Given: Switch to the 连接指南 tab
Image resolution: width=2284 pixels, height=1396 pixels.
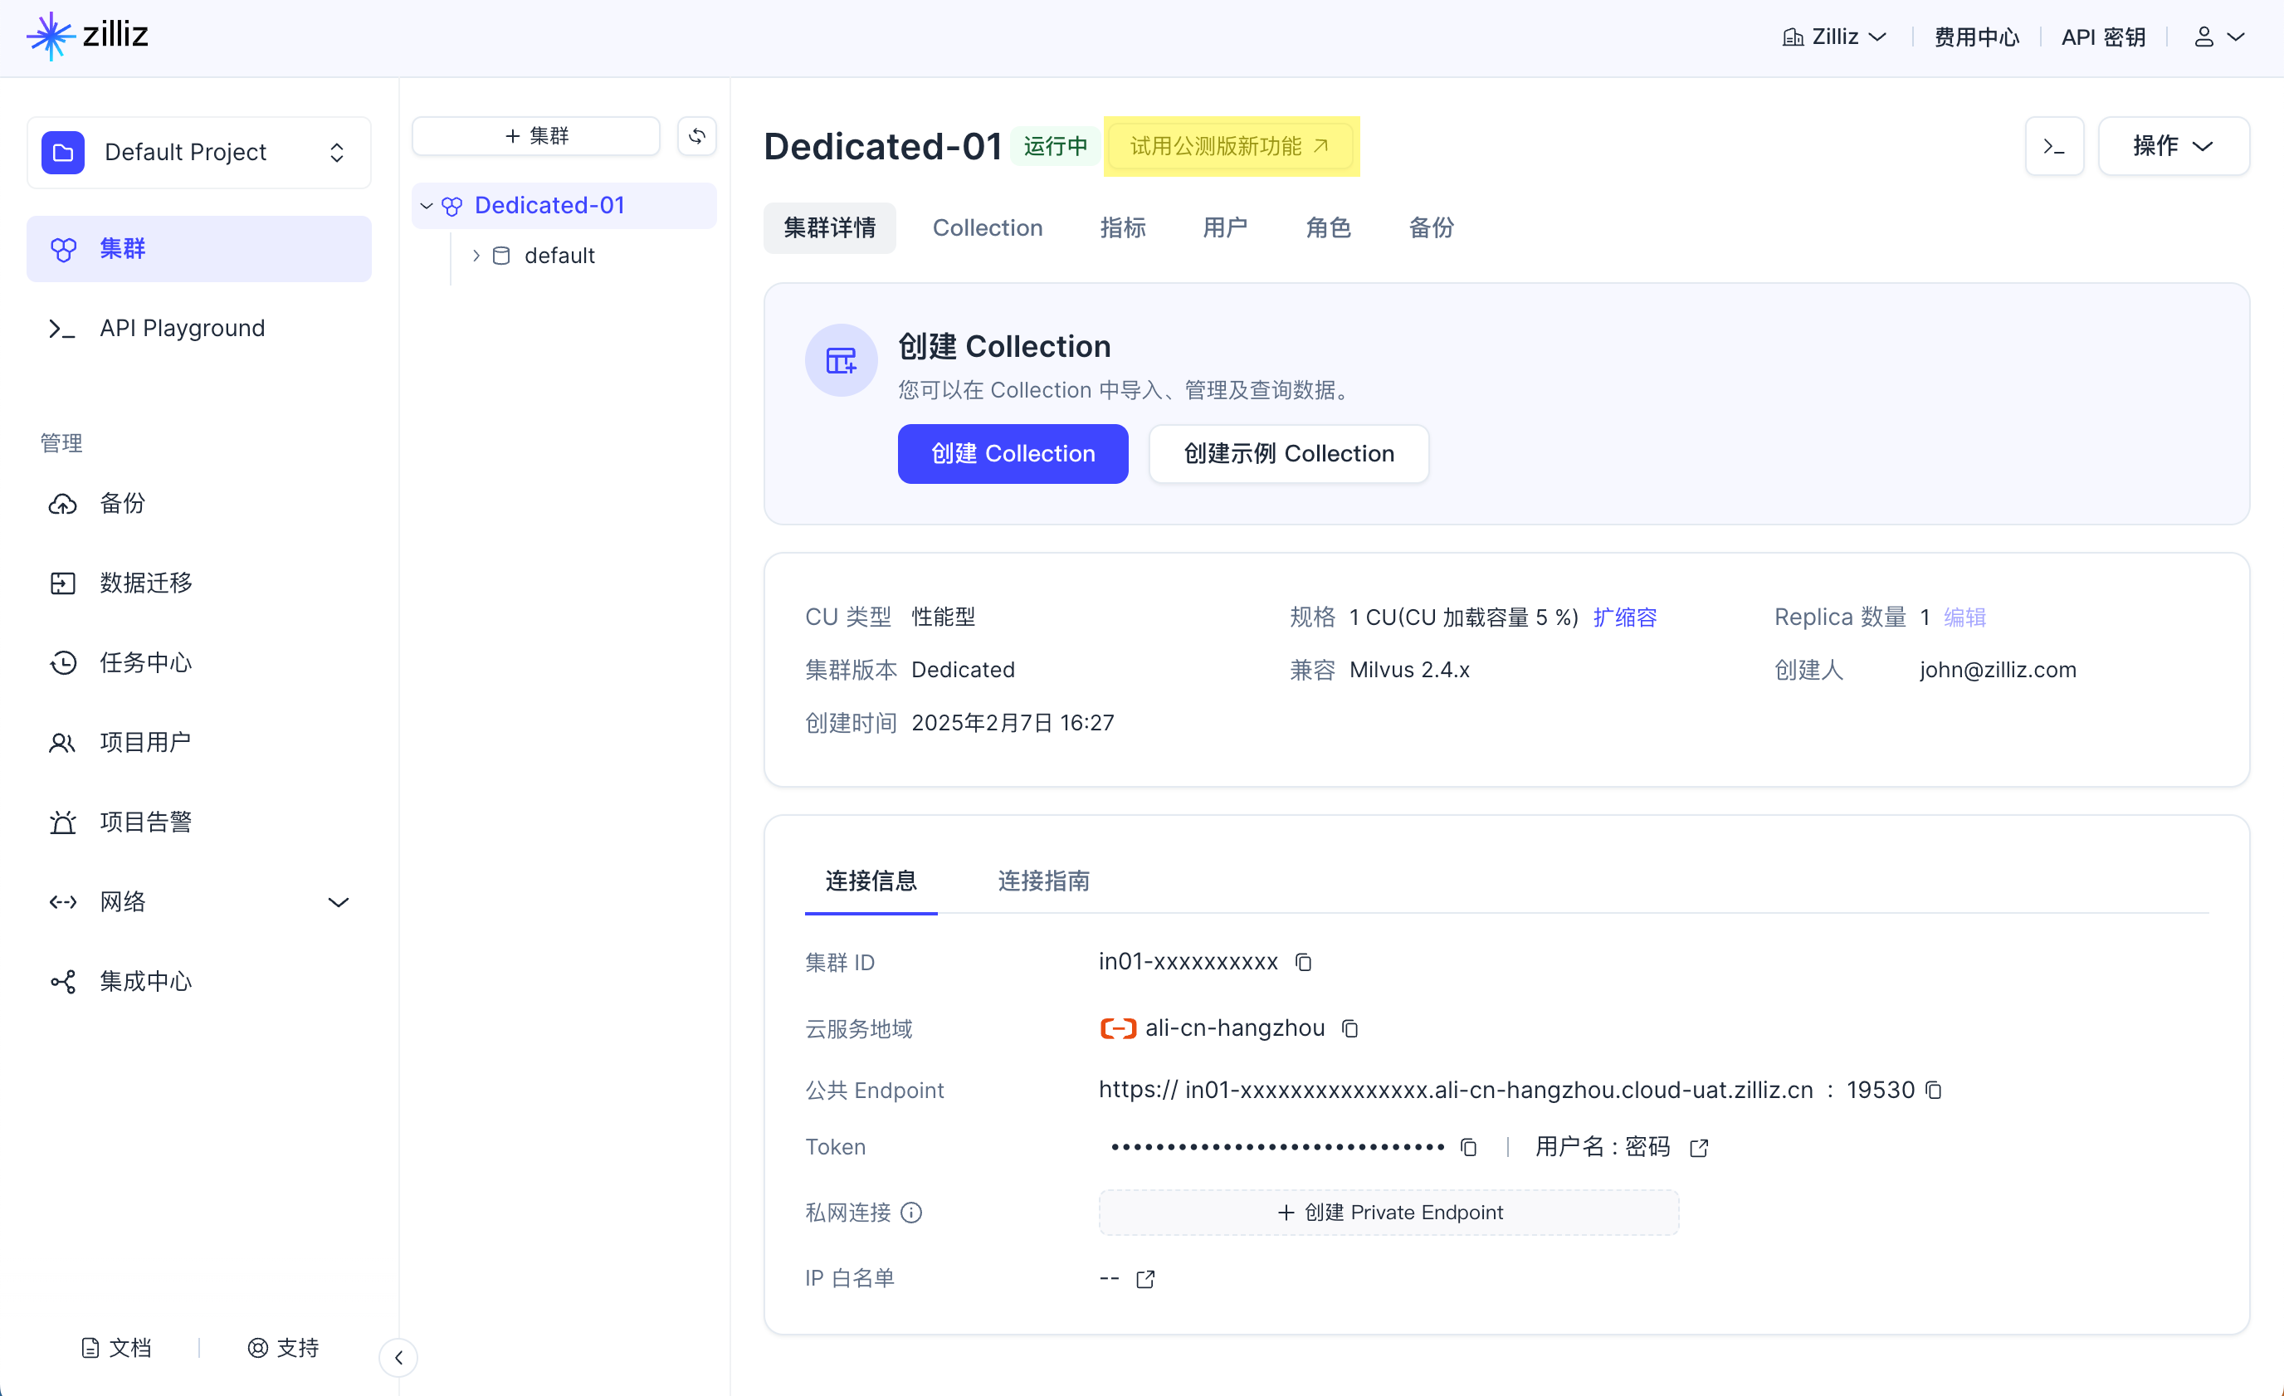Looking at the screenshot, I should 1044,881.
